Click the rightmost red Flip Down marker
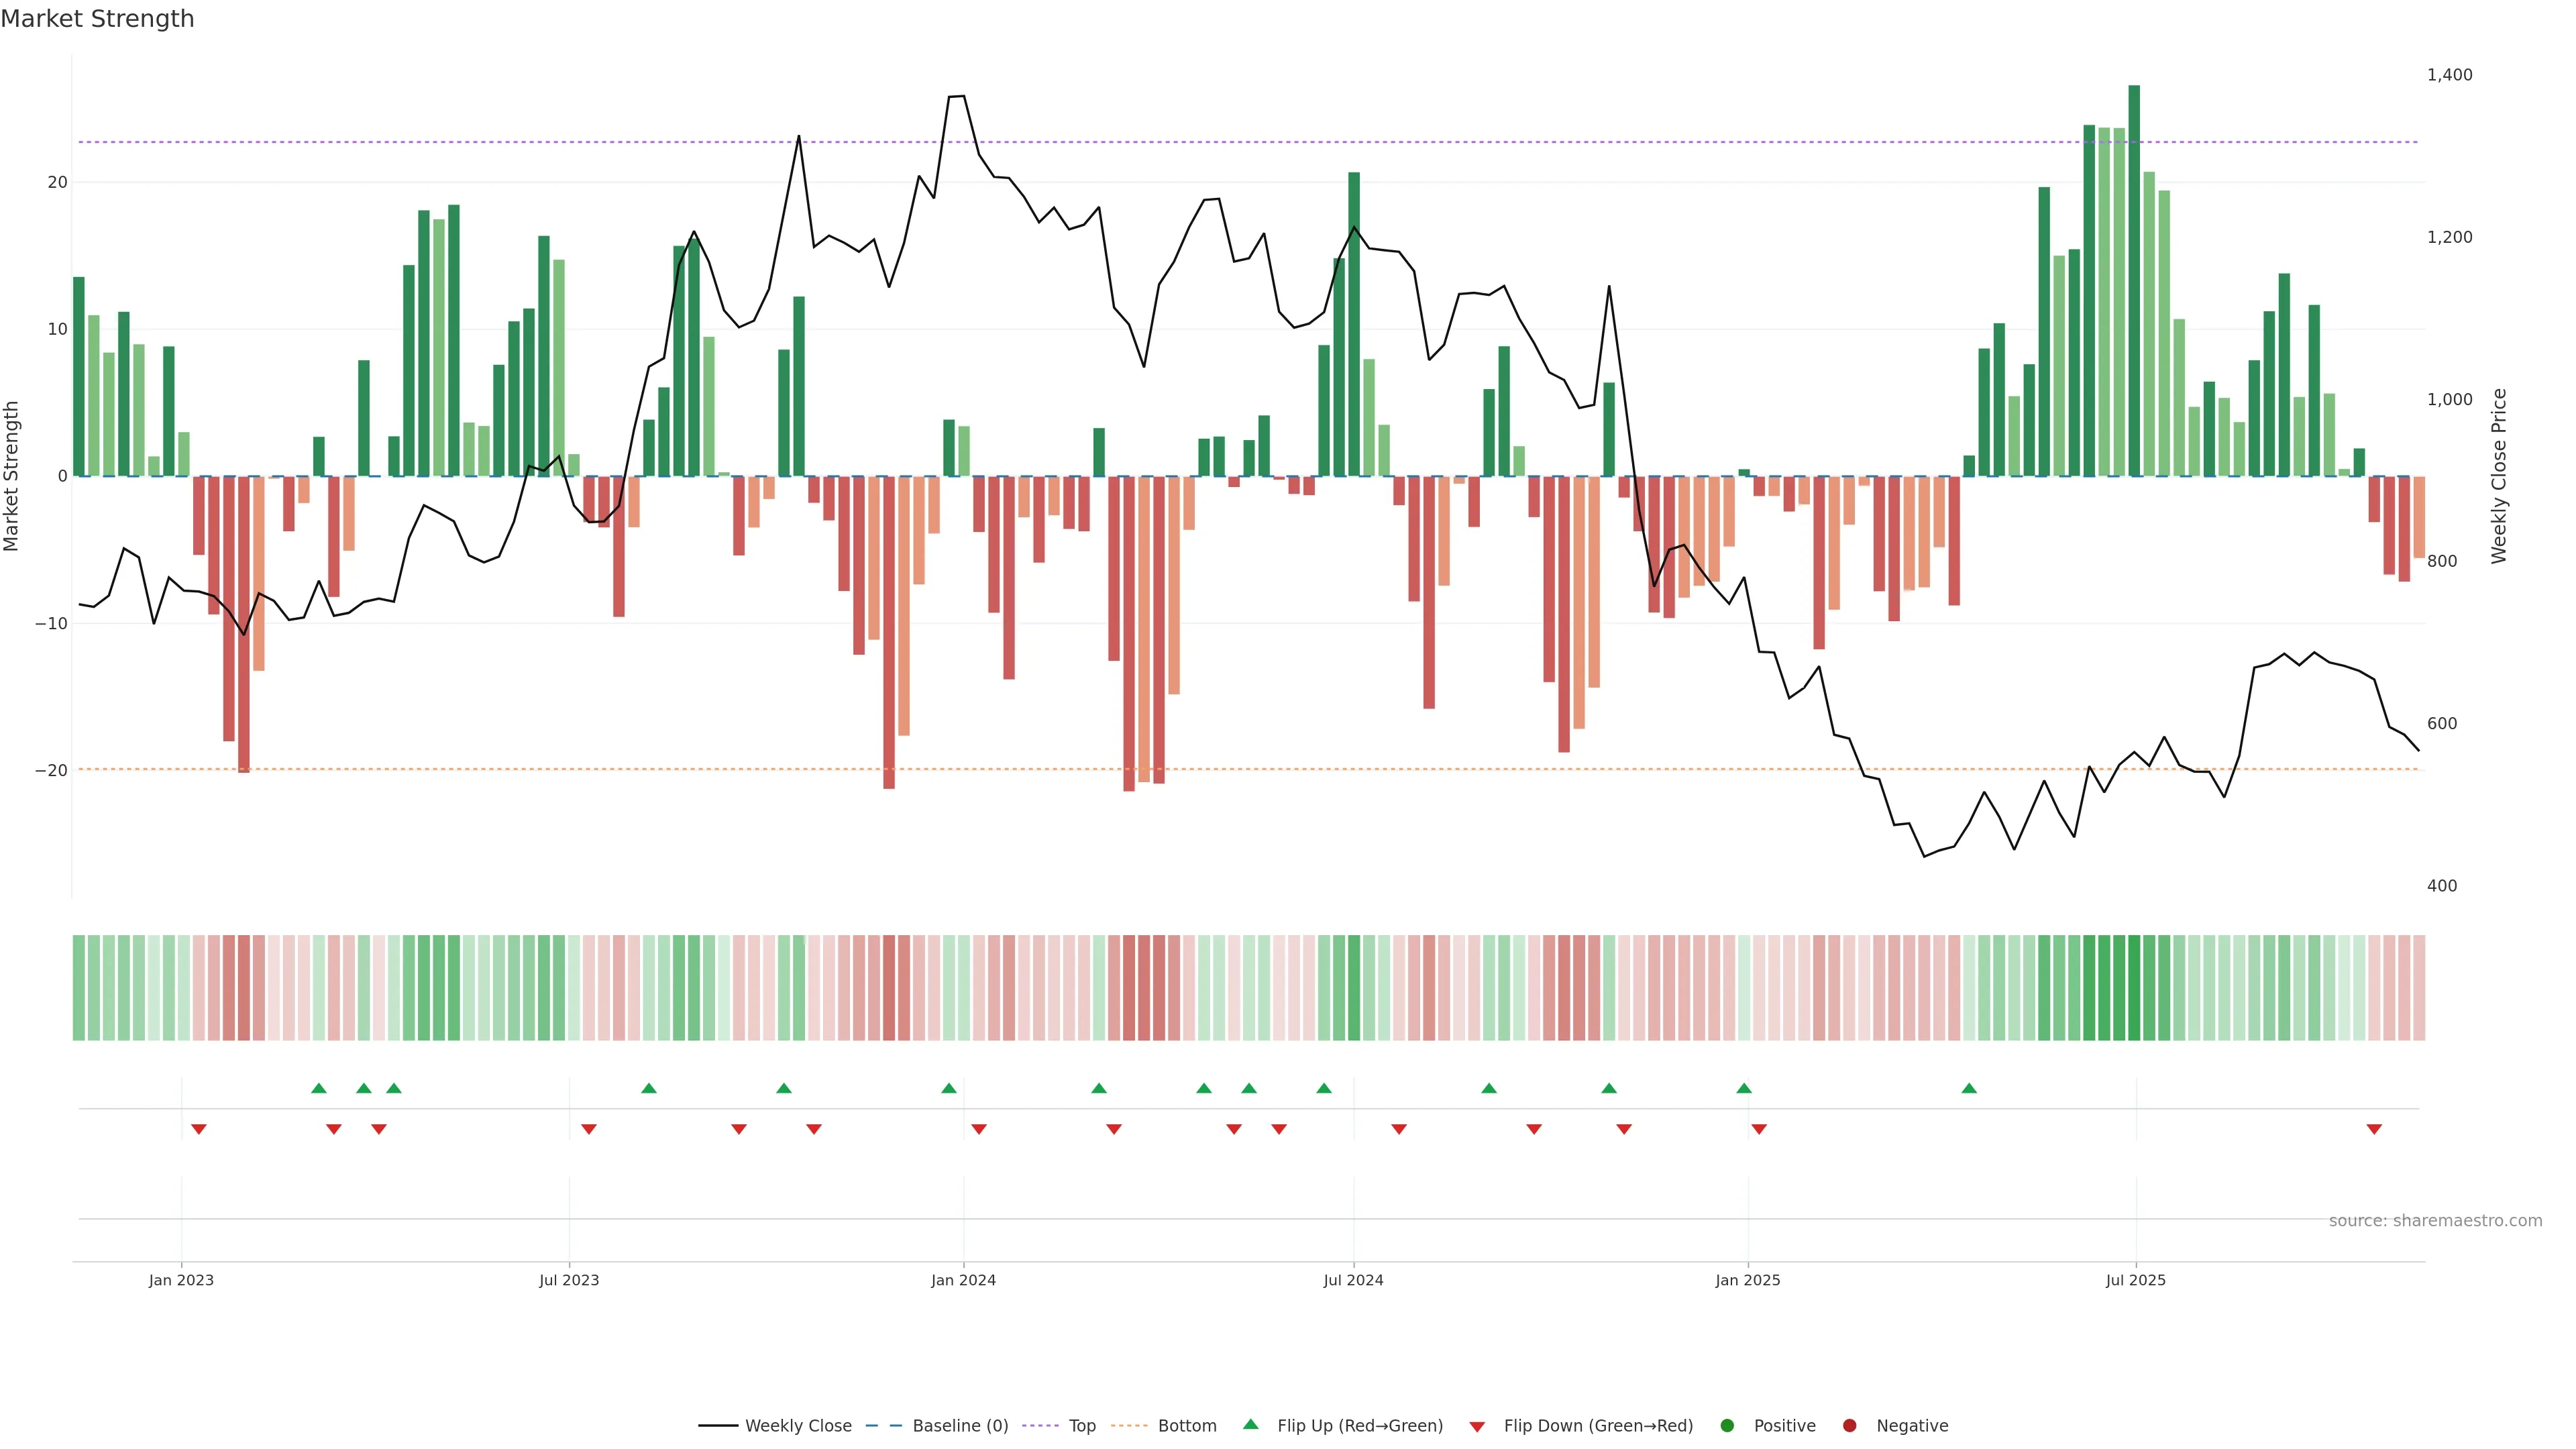 pos(2374,1129)
